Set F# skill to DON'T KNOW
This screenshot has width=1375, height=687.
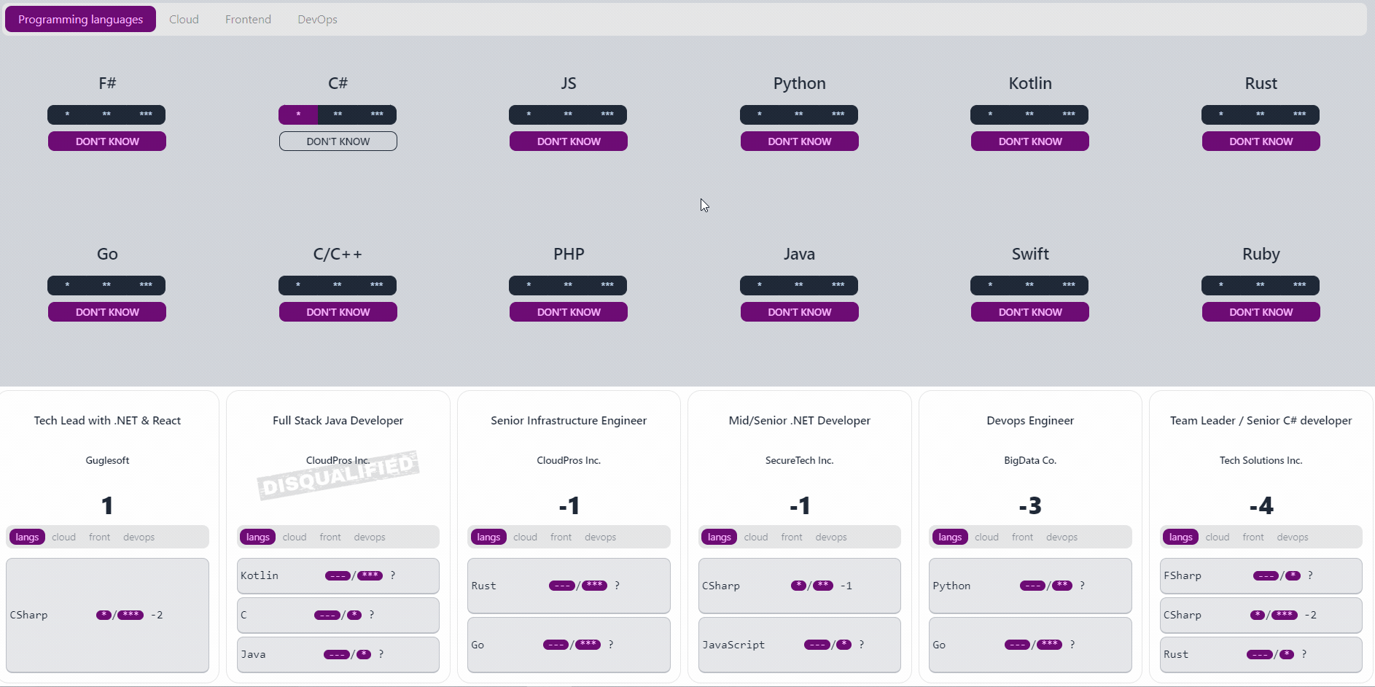107,141
